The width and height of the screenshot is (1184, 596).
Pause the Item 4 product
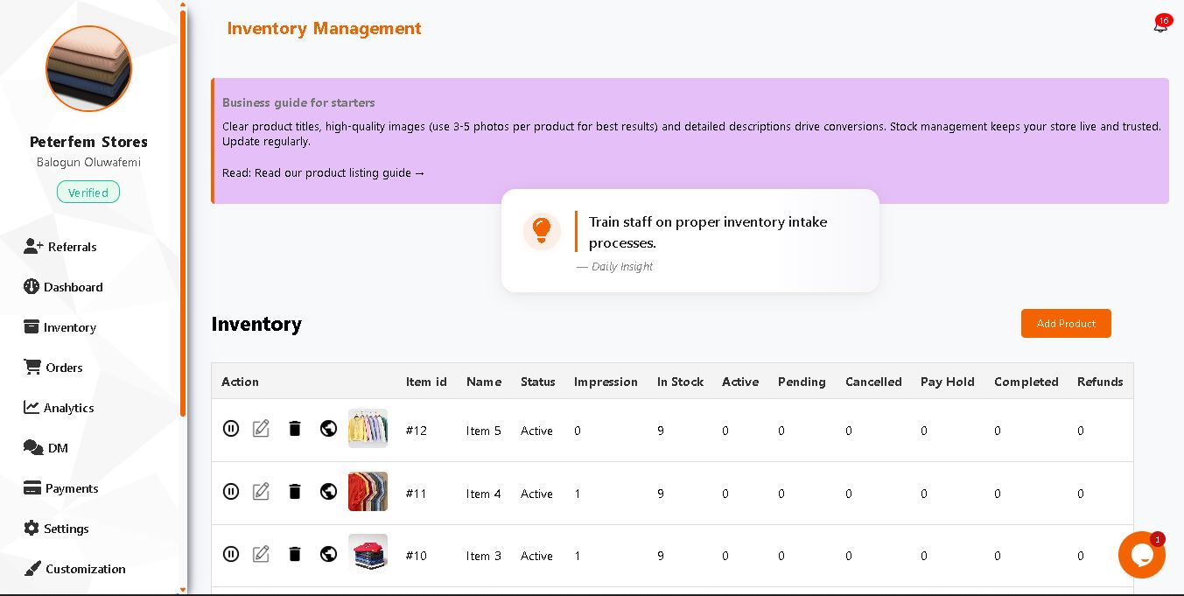coord(231,491)
